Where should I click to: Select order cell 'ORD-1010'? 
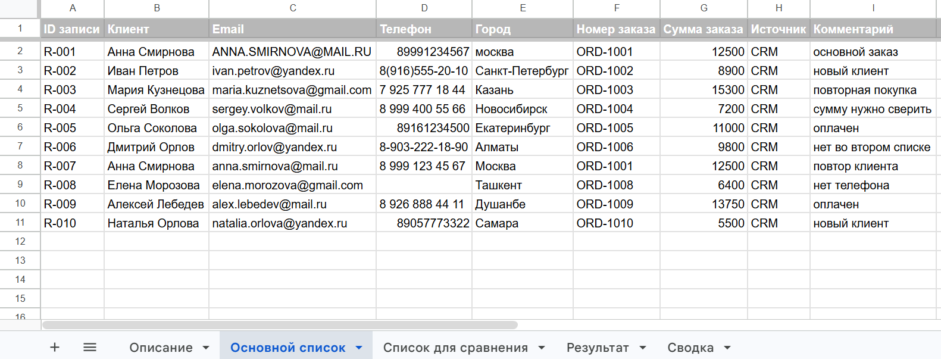tap(617, 223)
